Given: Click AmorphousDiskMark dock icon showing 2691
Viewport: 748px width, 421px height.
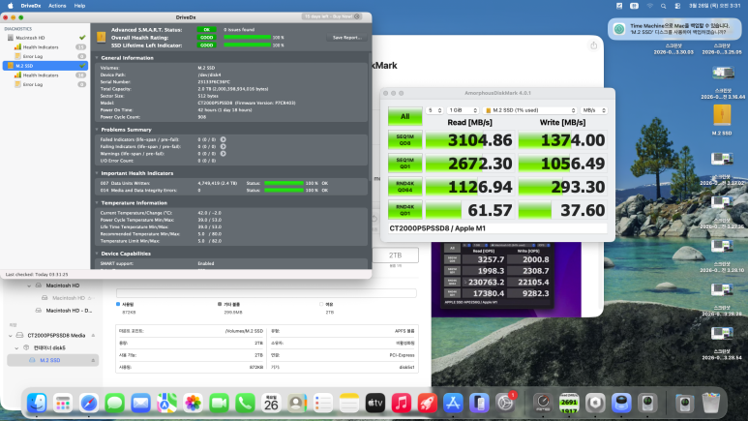Looking at the screenshot, I should click(569, 404).
